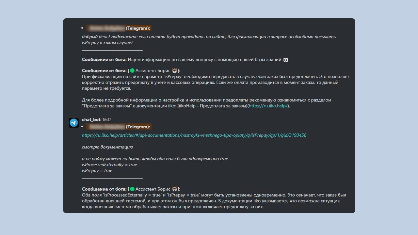The height and width of the screenshot is (235, 418).
Task: Click the green circle in the last bot message
Action: [132, 189]
